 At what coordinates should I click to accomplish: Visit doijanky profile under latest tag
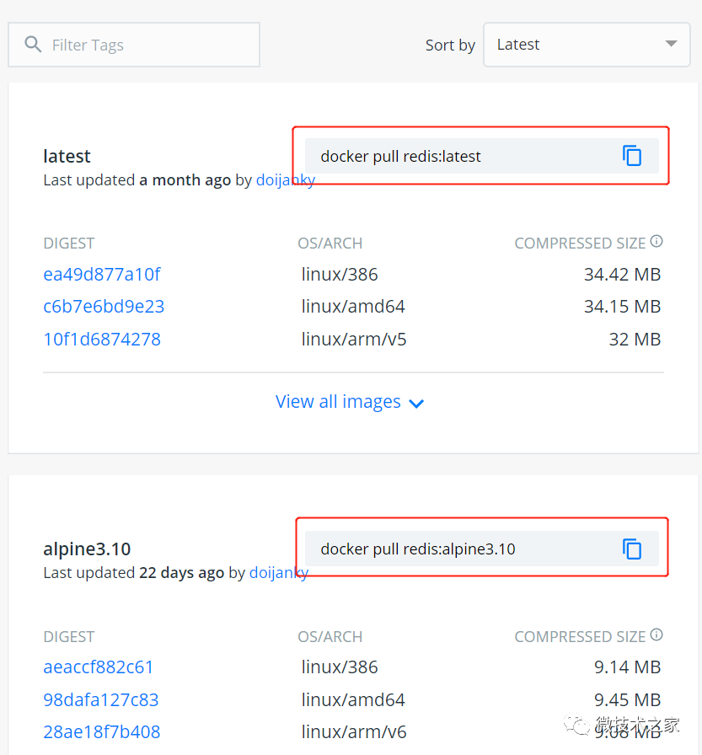tap(286, 180)
